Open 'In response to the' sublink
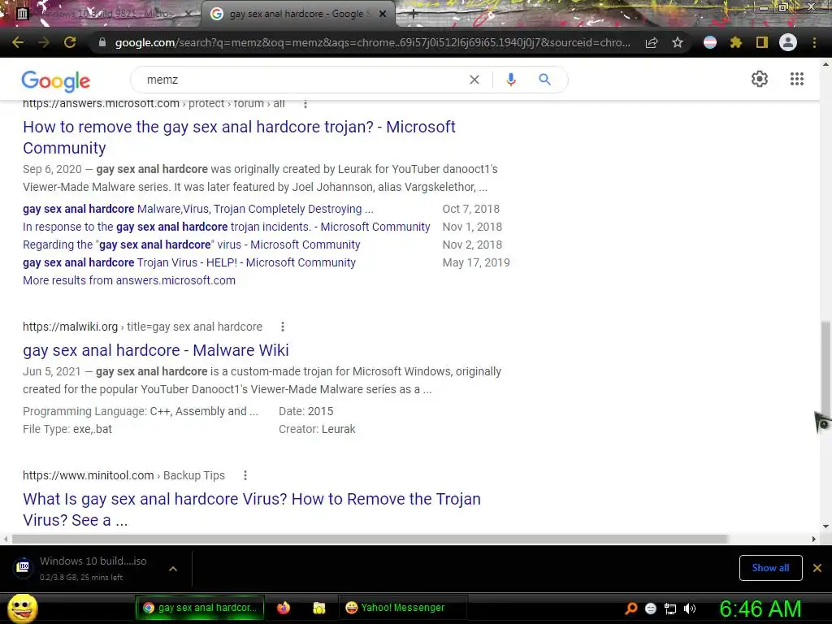Viewport: 832px width, 624px height. (226, 227)
